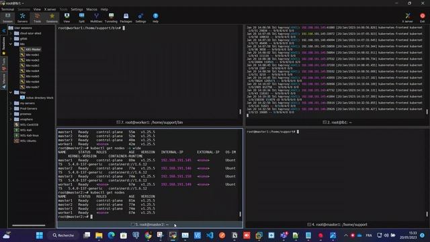
Task: Select the k8s-node3 session
Action: tap(30, 66)
